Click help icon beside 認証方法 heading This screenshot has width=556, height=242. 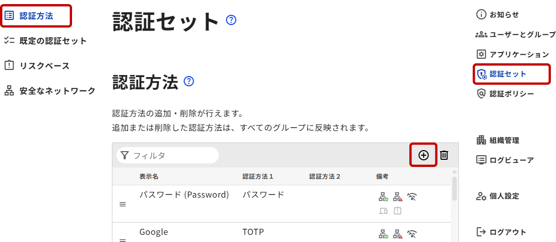pyautogui.click(x=189, y=81)
